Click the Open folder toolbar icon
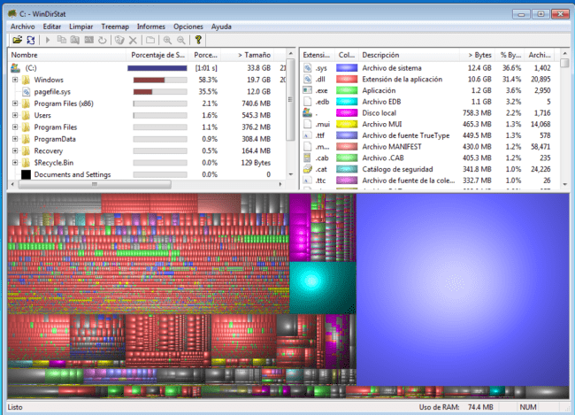The image size is (575, 415). coord(16,40)
